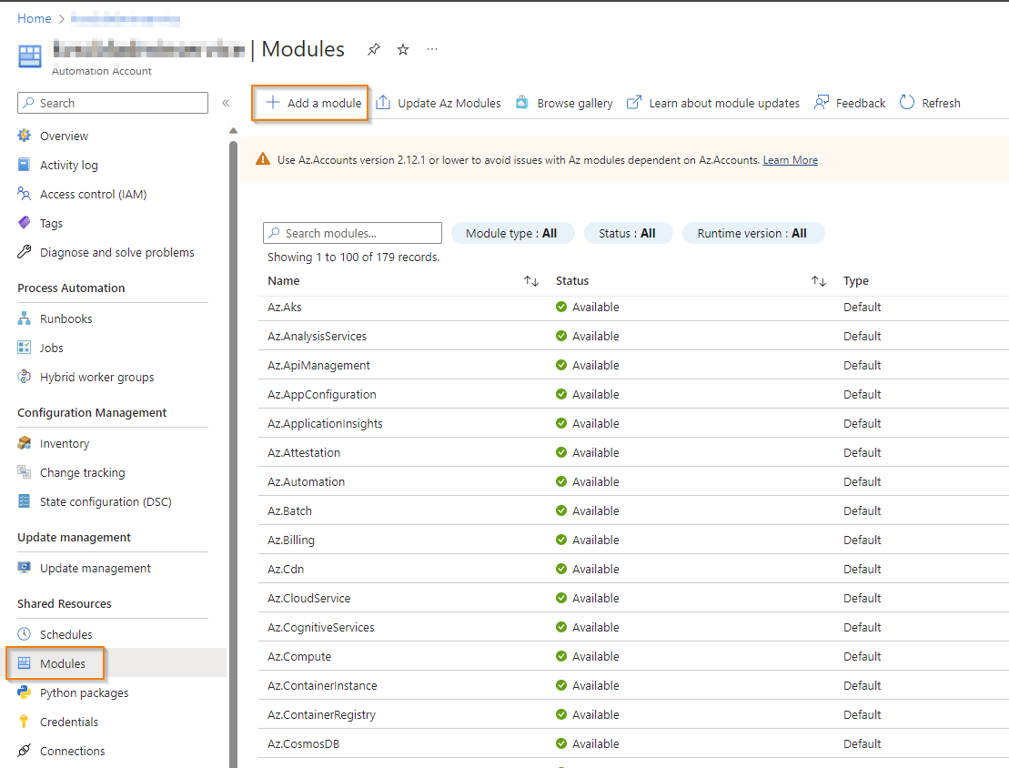Navigate to Home via the breadcrumb
Image resolution: width=1009 pixels, height=768 pixels.
pos(34,18)
